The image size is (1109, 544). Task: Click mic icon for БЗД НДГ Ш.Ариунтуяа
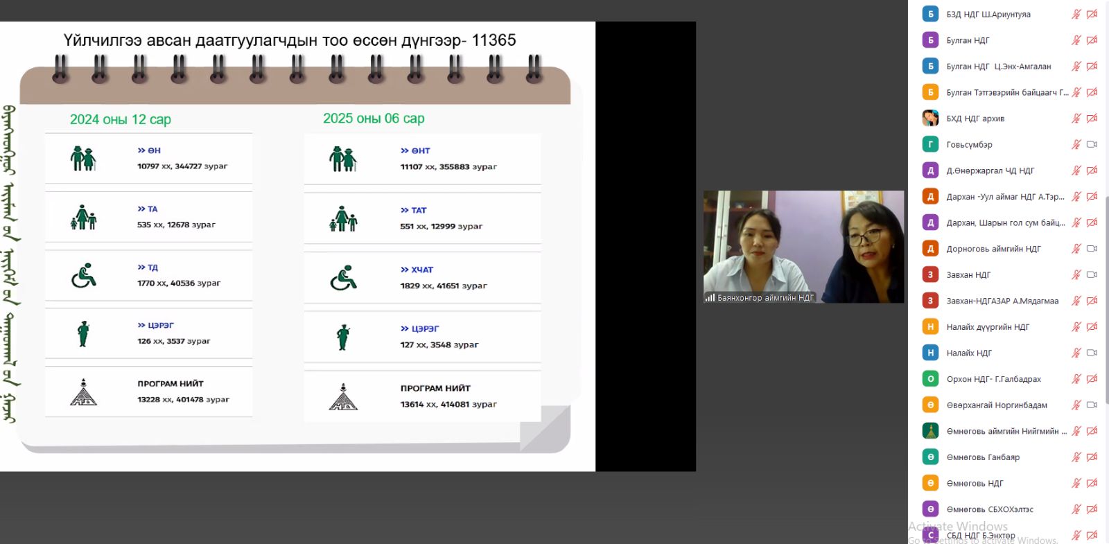pyautogui.click(x=1076, y=14)
